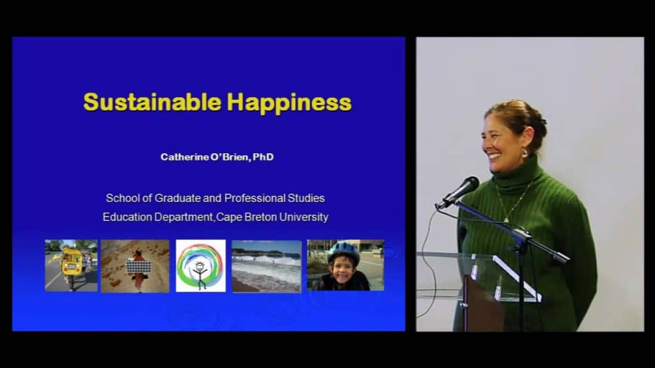Select the desert photo with checkered cloth
This screenshot has width=655, height=368.
[135, 265]
